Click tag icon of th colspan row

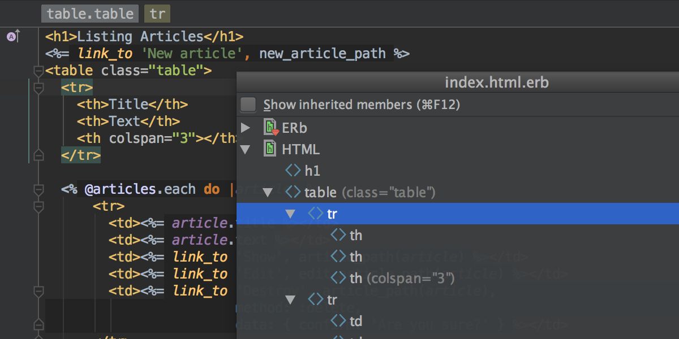click(338, 278)
